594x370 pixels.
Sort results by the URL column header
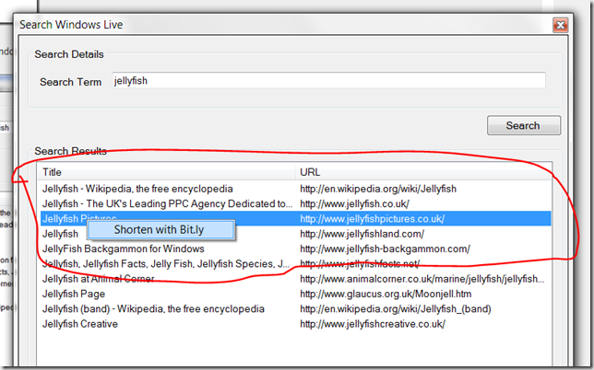(x=423, y=172)
